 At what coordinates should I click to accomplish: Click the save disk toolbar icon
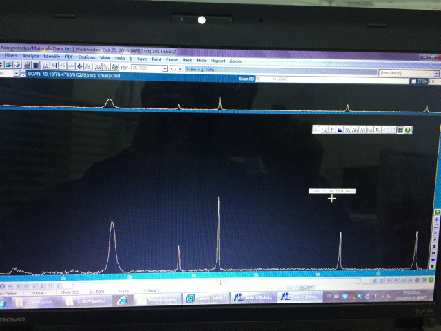[36, 66]
